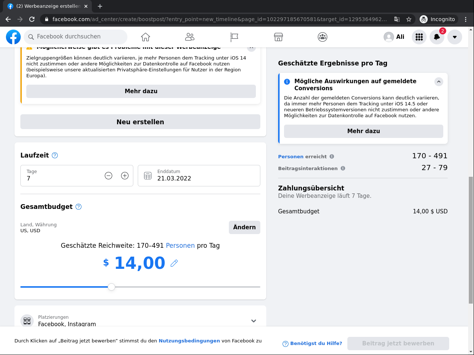Open the Pages flag icon
Screen dimensions: 474x355
coord(234,37)
